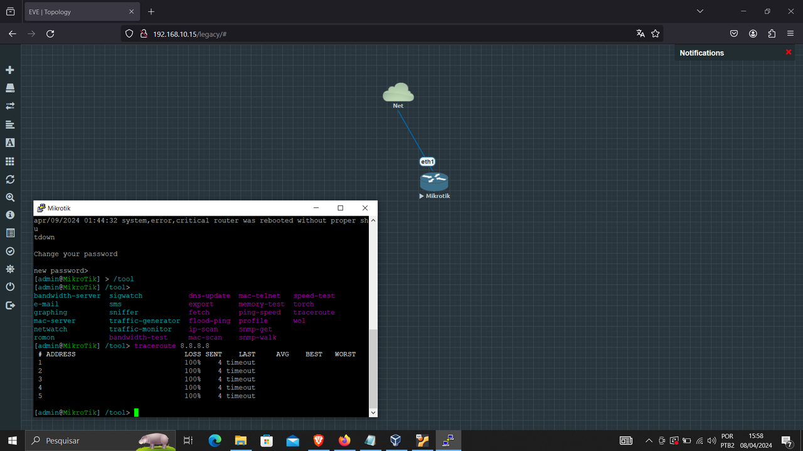Click the terminal vertical scrollbar thumb
Screen dimensions: 803x451
point(373,368)
